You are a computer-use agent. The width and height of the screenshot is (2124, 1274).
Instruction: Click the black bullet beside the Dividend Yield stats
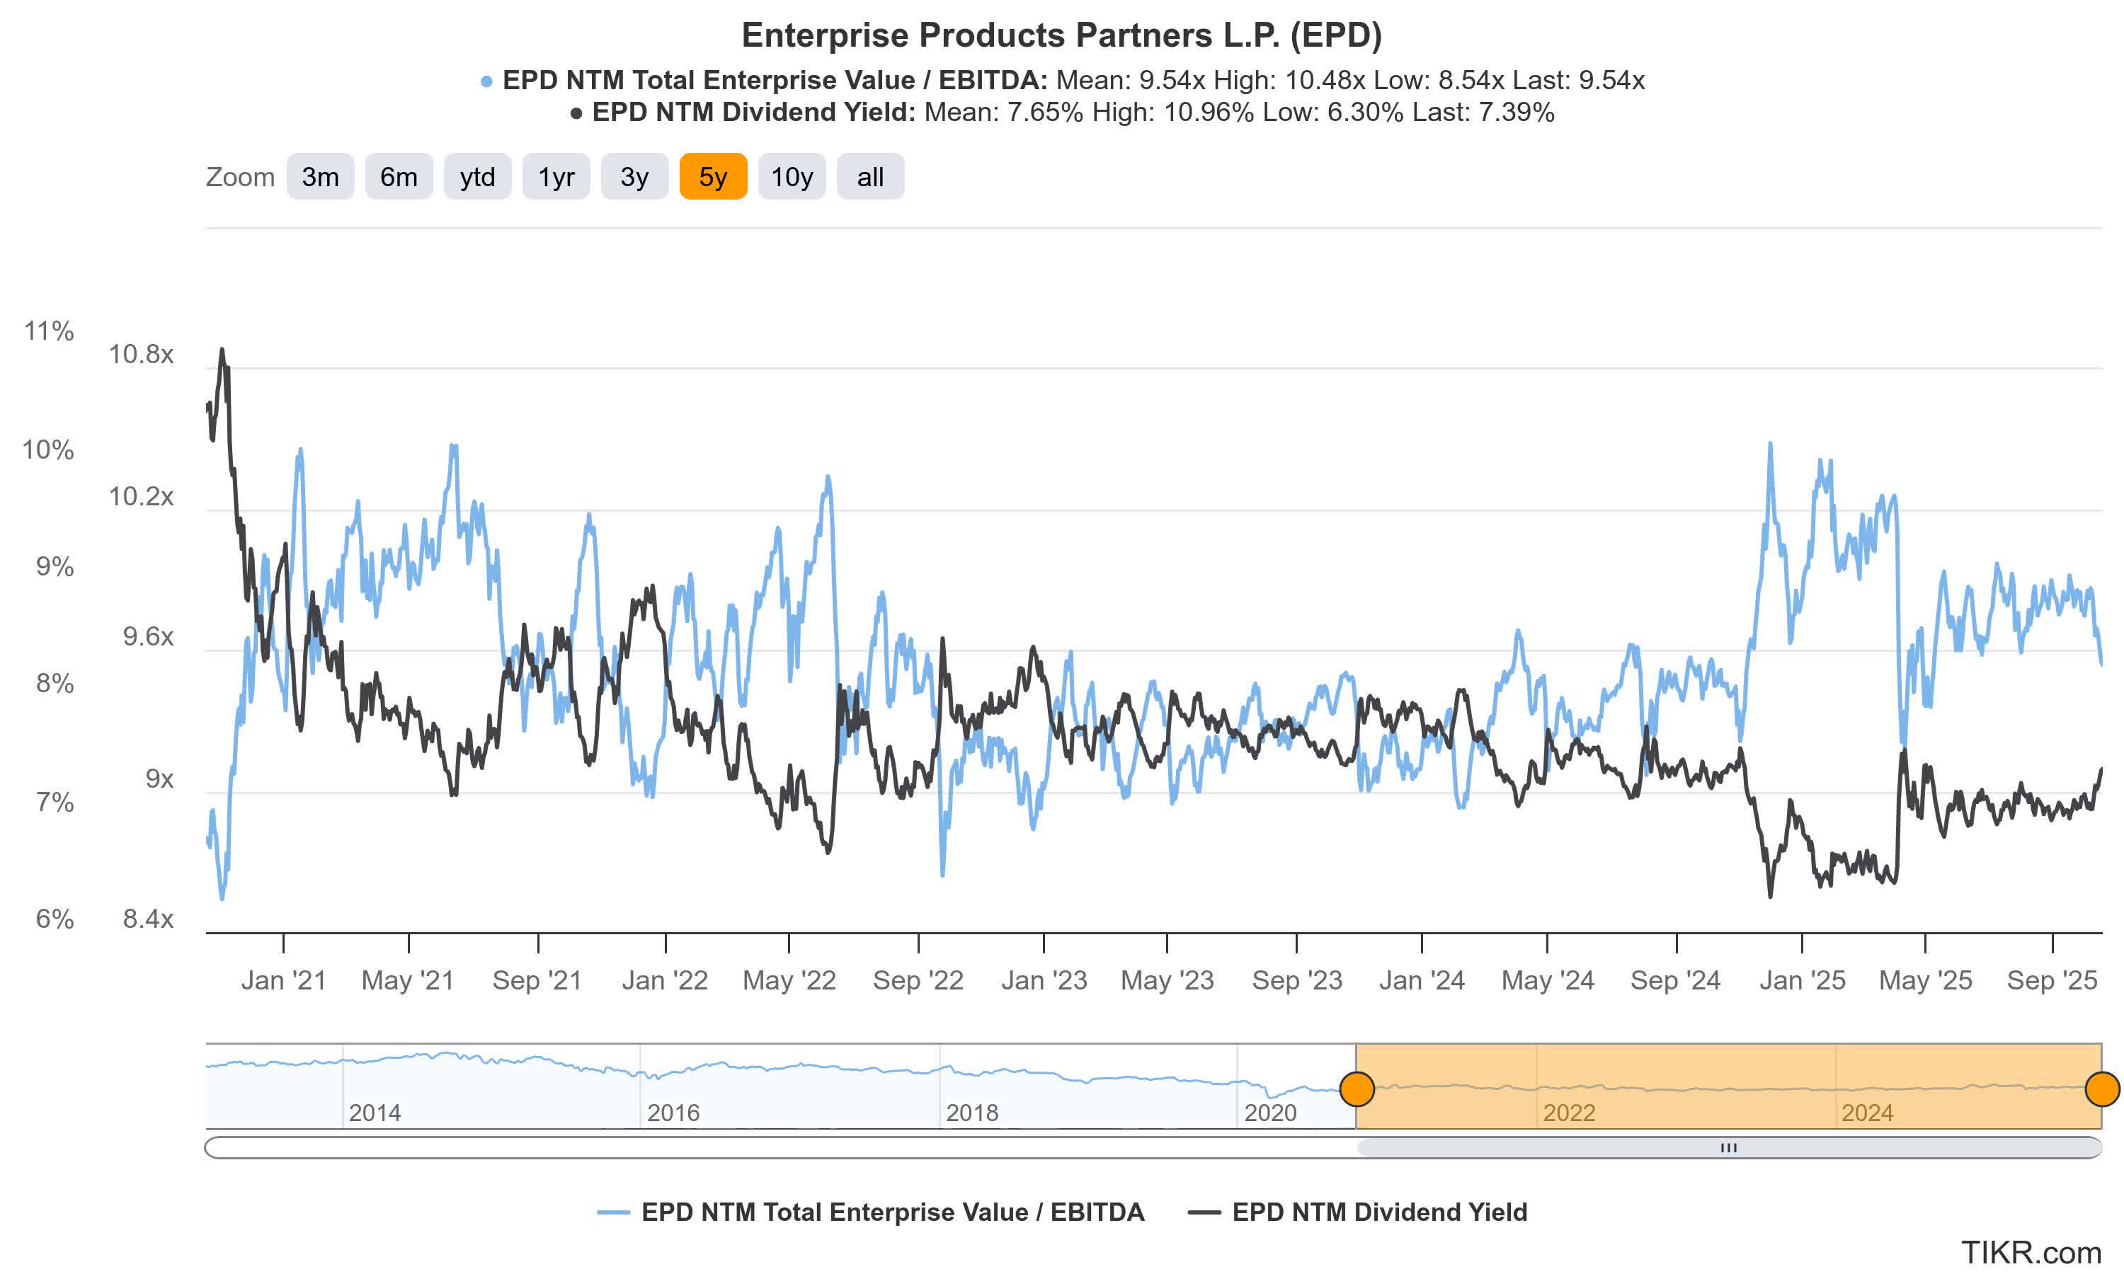tap(577, 113)
